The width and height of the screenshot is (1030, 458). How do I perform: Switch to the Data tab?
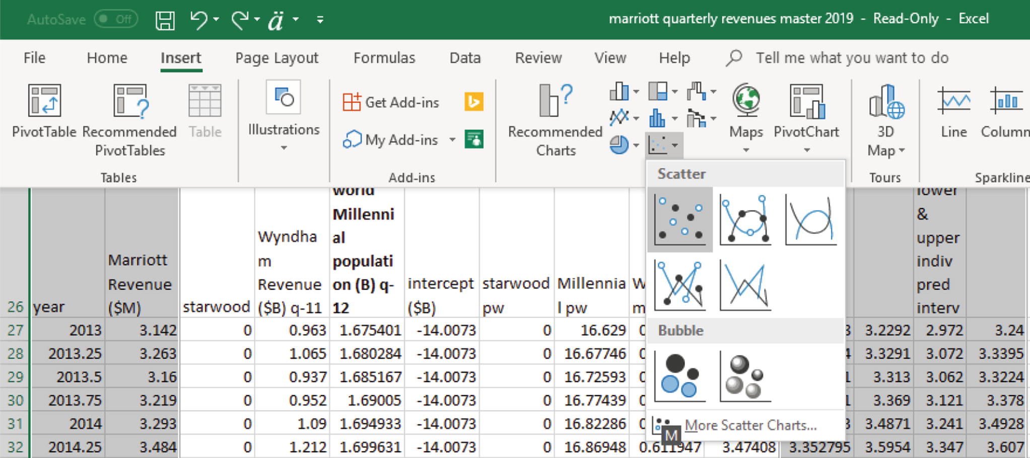pos(465,58)
